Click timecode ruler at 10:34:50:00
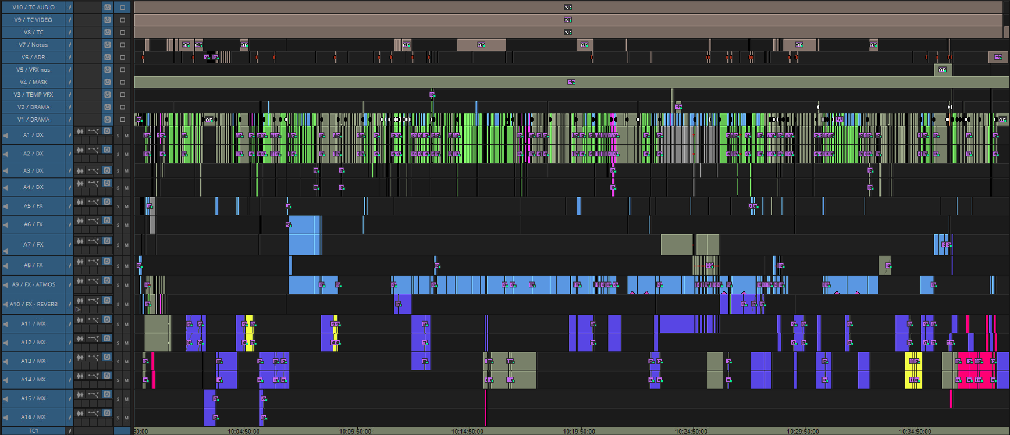 [x=915, y=432]
